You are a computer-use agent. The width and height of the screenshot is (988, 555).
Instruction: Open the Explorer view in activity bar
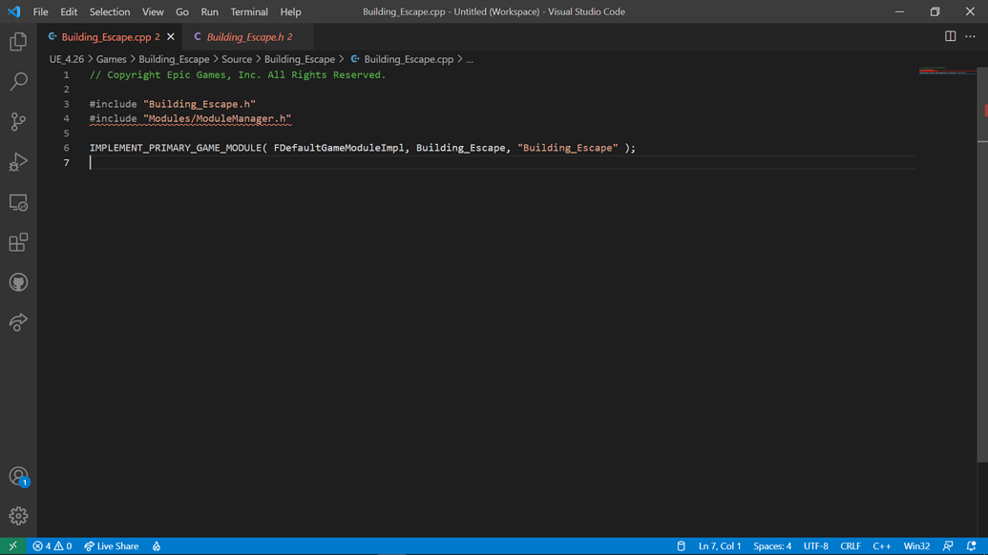18,42
